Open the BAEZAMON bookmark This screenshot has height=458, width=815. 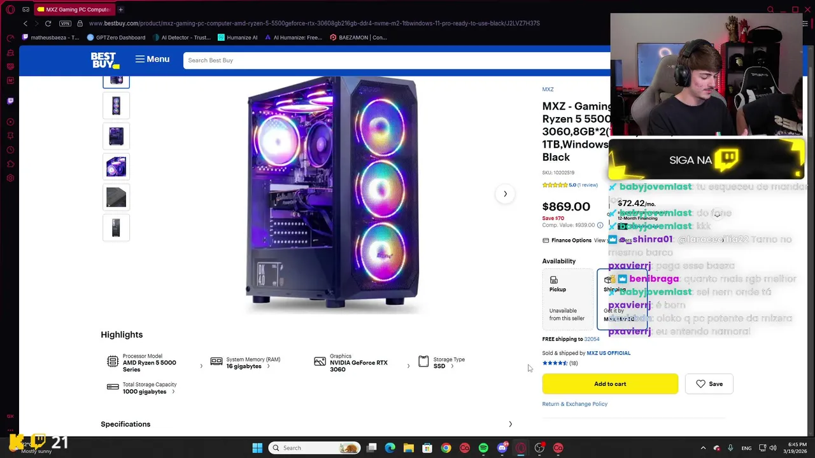tap(358, 38)
